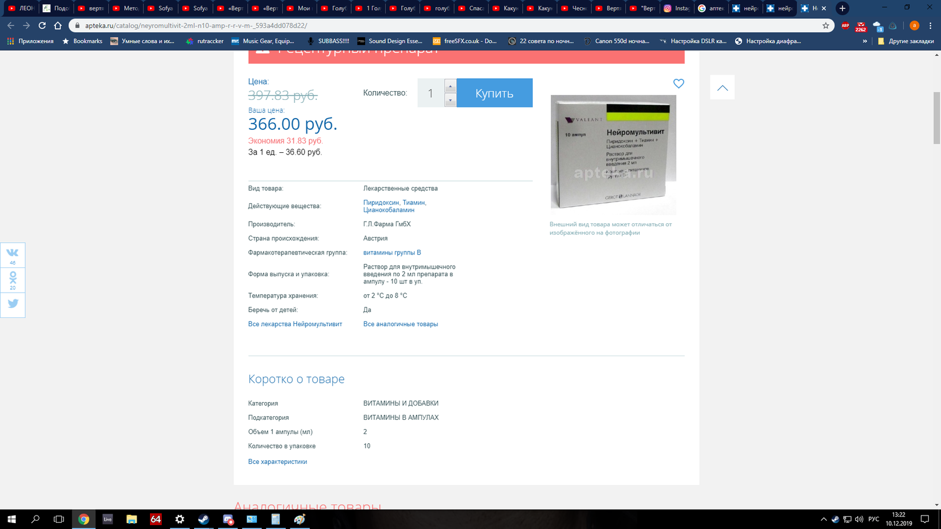Open the витамины группы В link
The width and height of the screenshot is (941, 529).
tap(392, 253)
